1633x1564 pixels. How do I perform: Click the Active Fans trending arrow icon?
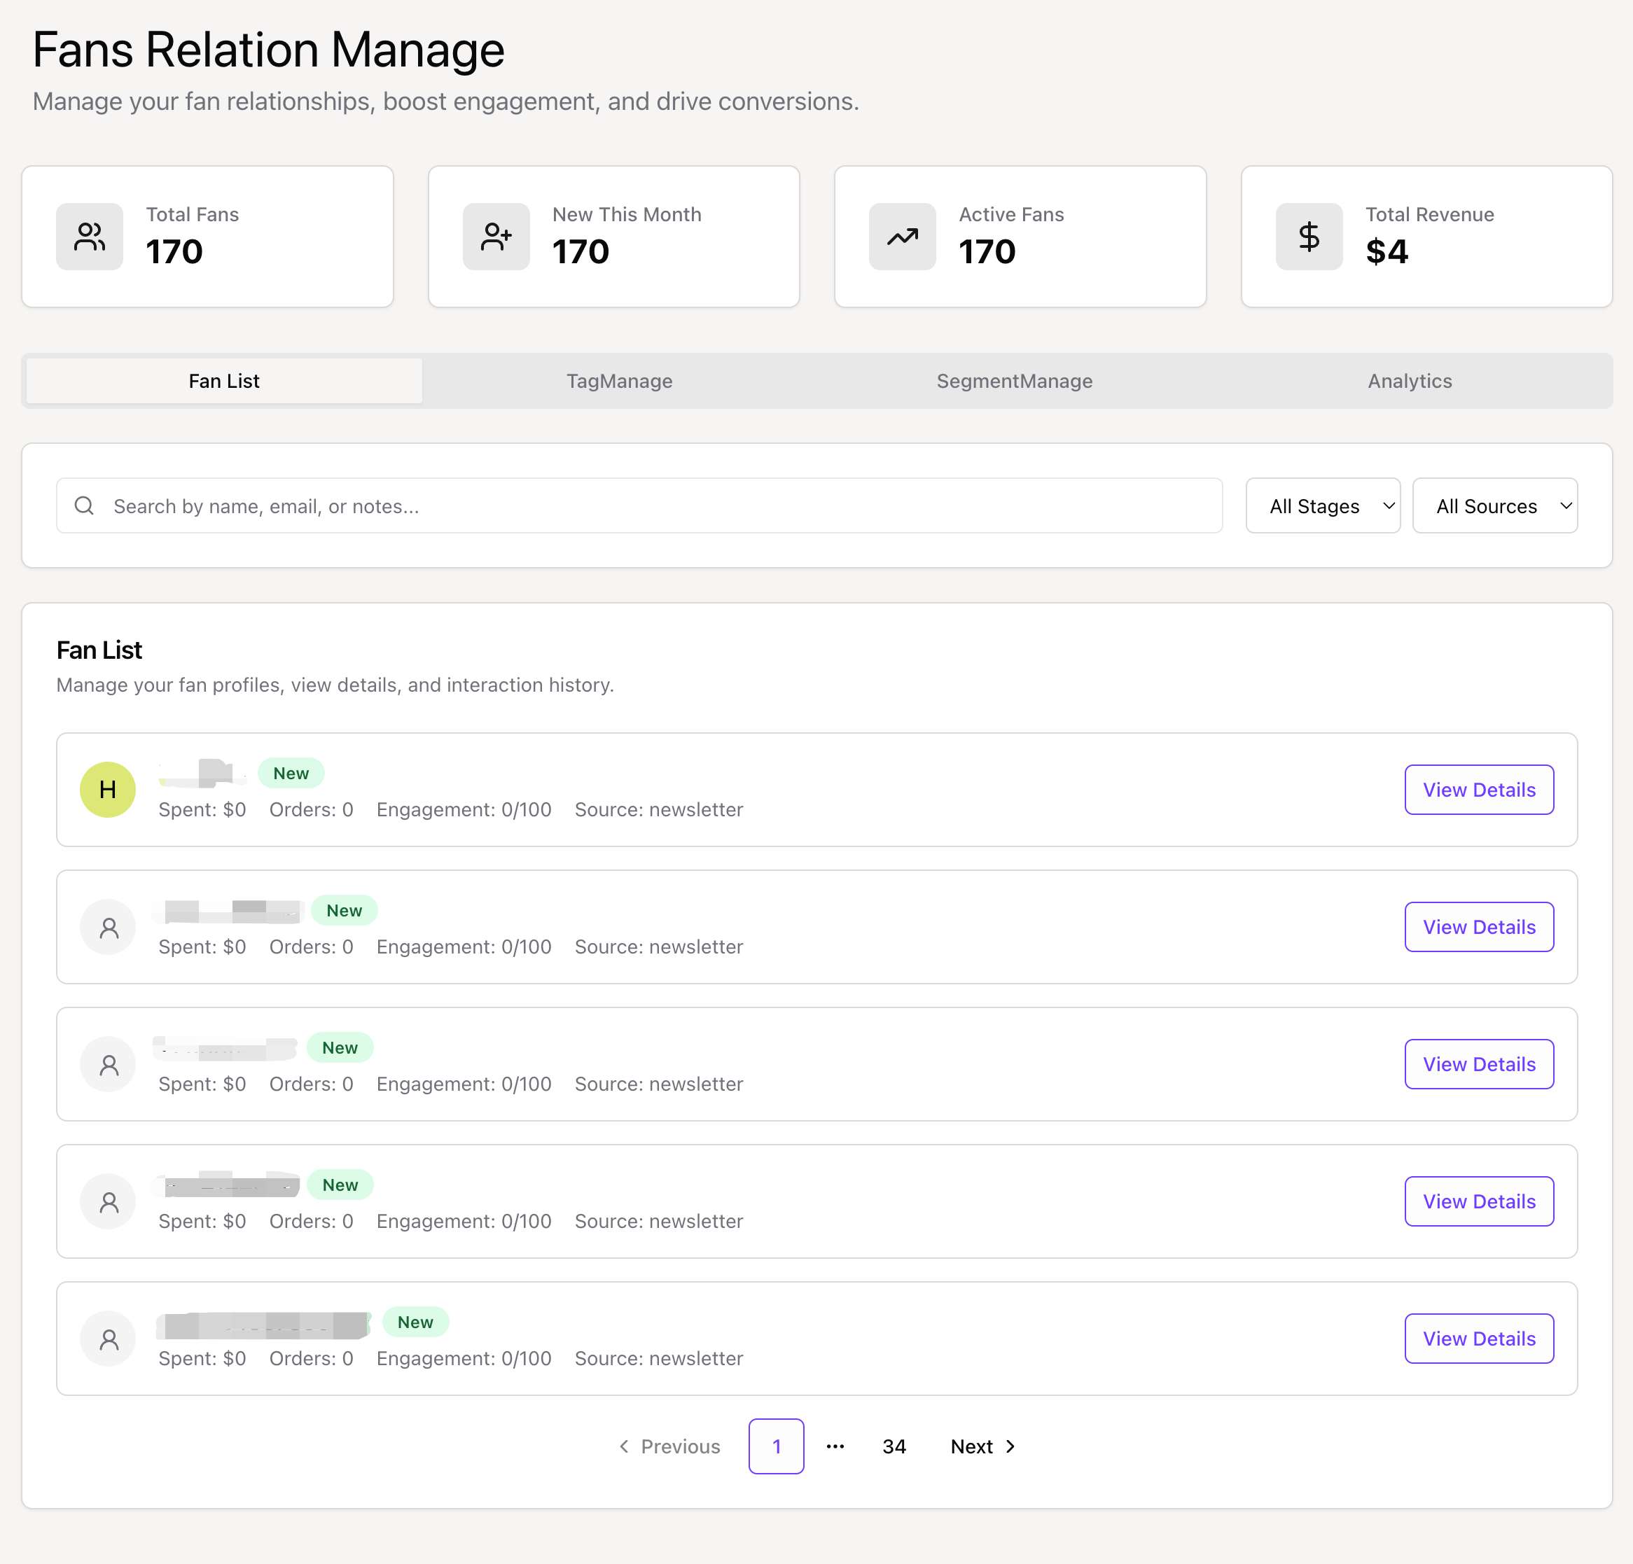(901, 237)
